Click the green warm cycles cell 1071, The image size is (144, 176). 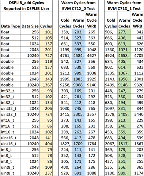124,49
